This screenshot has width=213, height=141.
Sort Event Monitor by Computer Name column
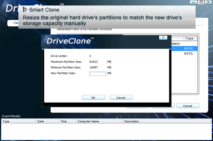pyautogui.click(x=100, y=121)
